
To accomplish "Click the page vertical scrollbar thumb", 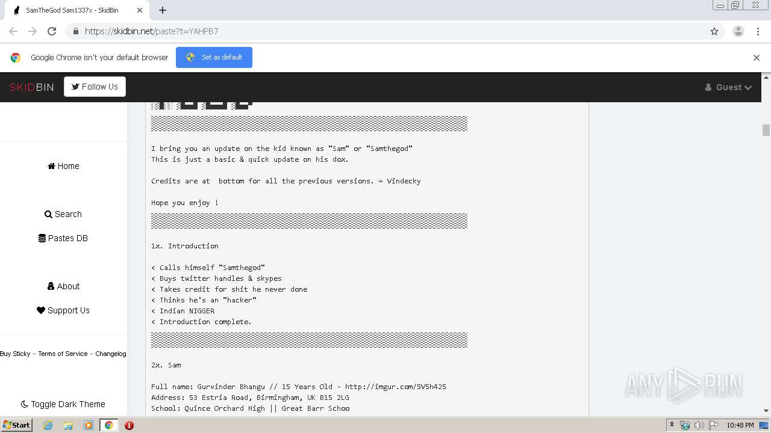I will (766, 130).
